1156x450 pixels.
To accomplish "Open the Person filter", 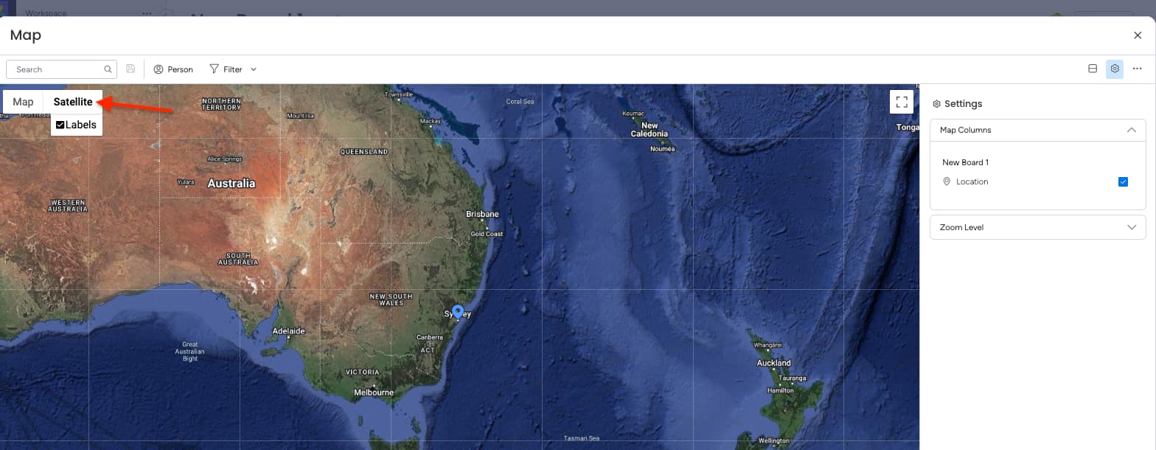I will coord(173,69).
